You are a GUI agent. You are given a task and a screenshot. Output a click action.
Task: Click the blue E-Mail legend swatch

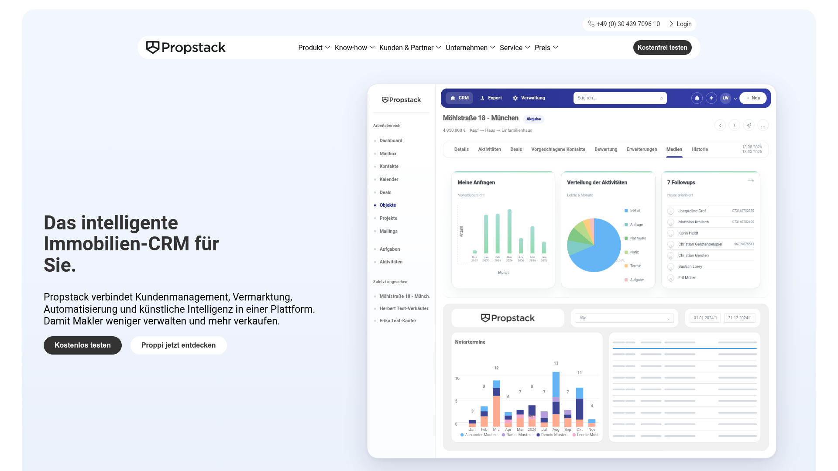pos(626,211)
